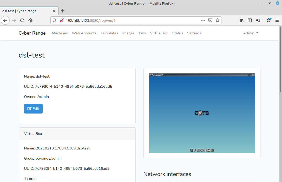Click the VirtualBox card header
The height and width of the screenshot is (182, 282).
point(77,134)
